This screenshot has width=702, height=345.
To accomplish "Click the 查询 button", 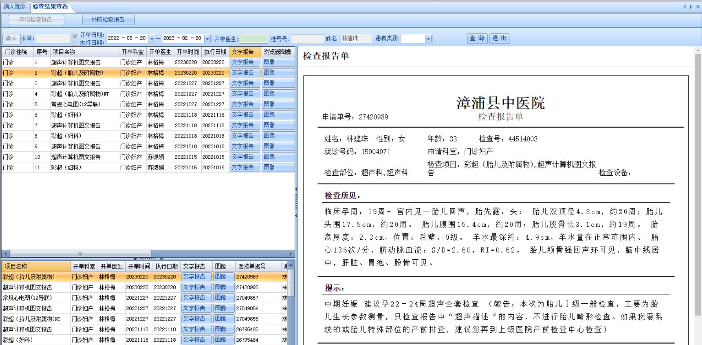I will pos(477,38).
